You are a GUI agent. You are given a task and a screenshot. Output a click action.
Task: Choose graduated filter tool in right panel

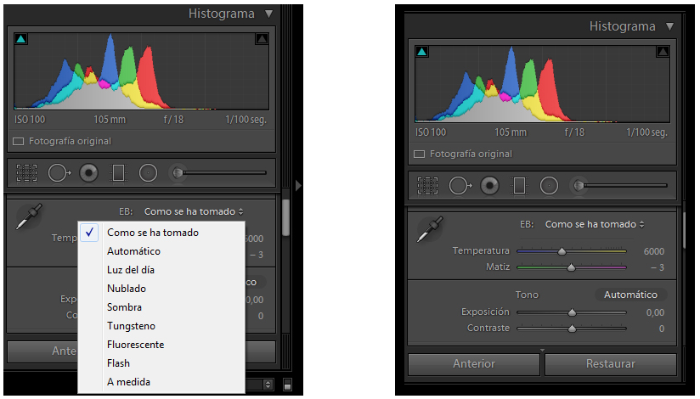pos(520,185)
